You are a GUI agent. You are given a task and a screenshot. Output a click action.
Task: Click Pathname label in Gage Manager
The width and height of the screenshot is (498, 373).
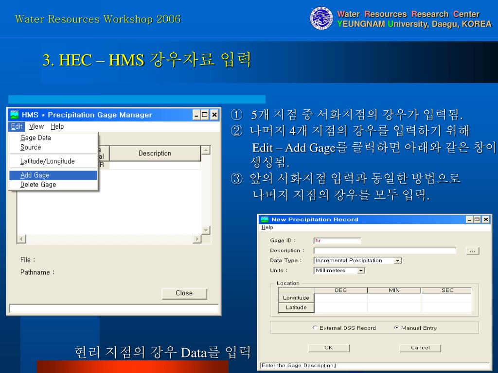point(37,272)
